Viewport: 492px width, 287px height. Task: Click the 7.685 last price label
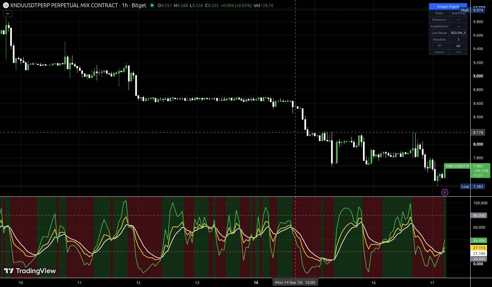click(x=478, y=166)
